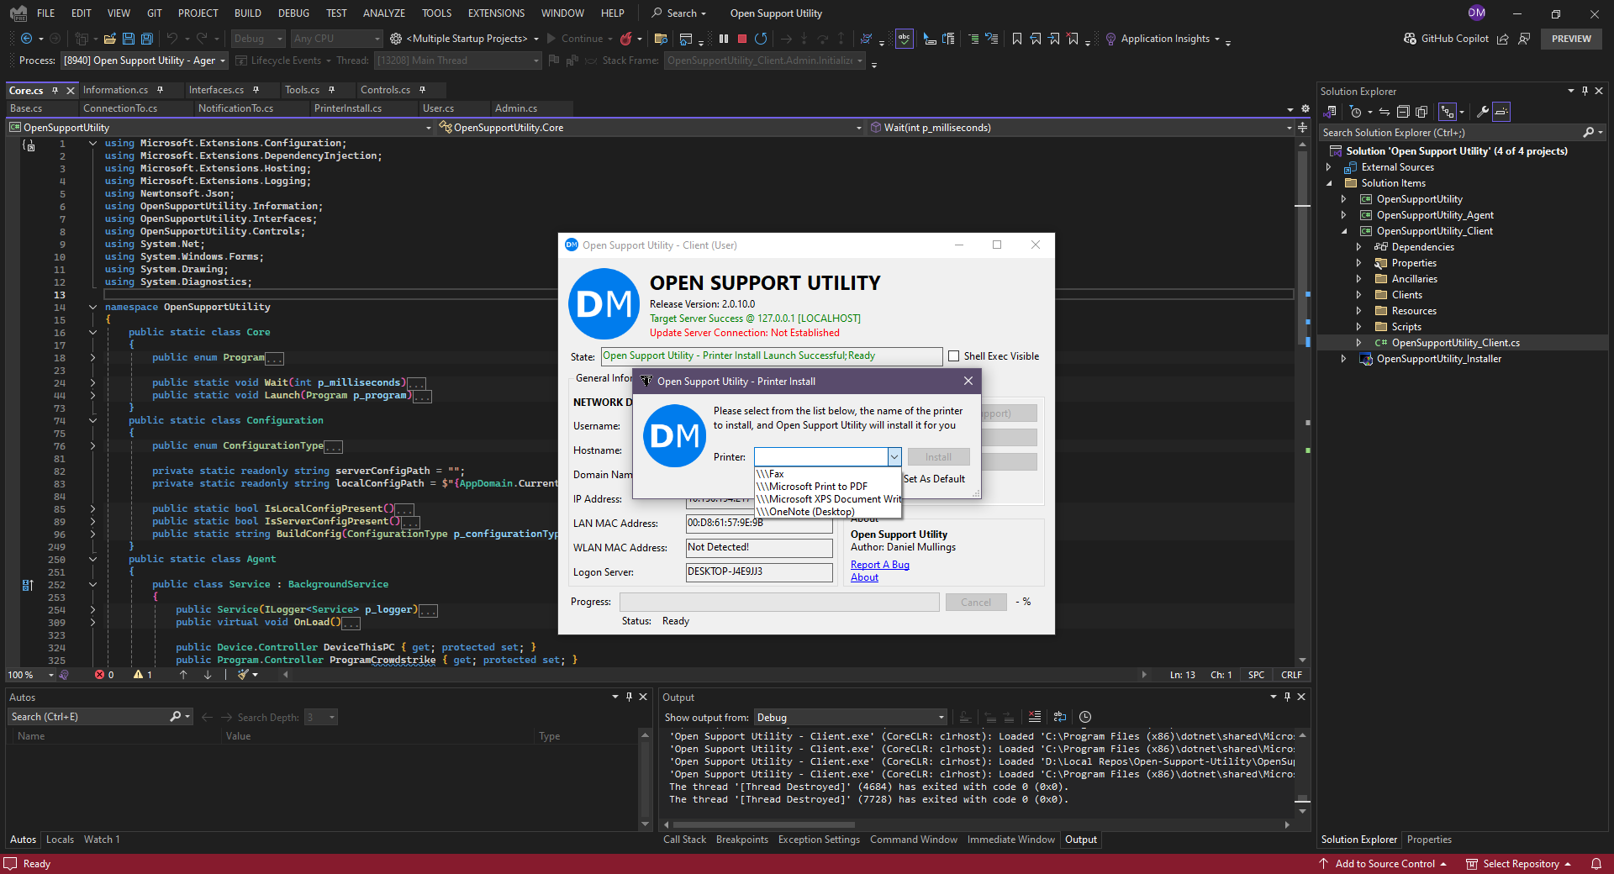Viewport: 1614px width, 874px height.
Task: Click the red Stop Debugging icon
Action: coord(742,39)
